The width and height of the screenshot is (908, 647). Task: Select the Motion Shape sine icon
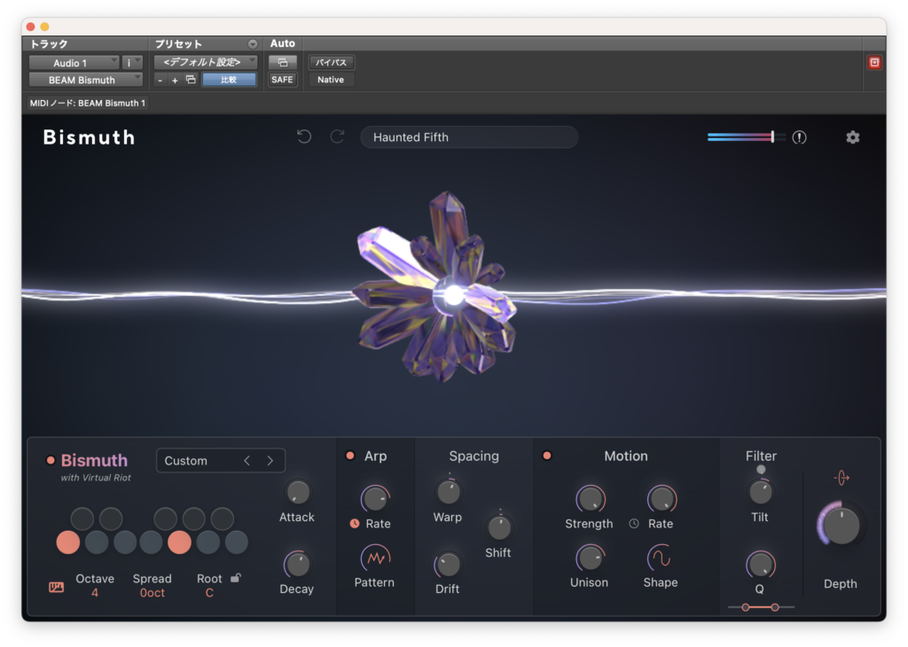point(660,557)
